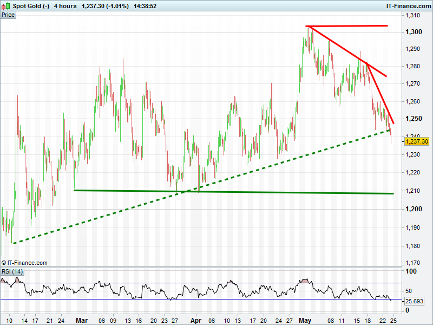
Task: Click the 1,200 price axis label
Action: point(414,209)
